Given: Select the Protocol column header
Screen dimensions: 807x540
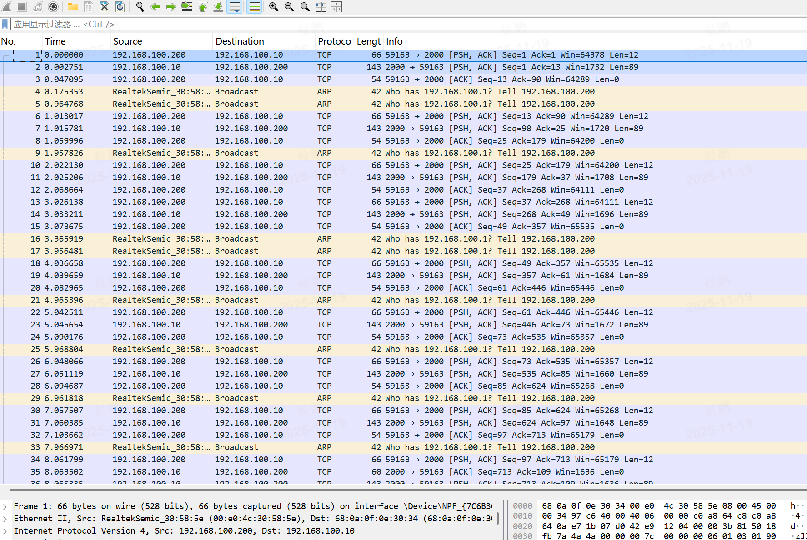Looking at the screenshot, I should point(334,41).
